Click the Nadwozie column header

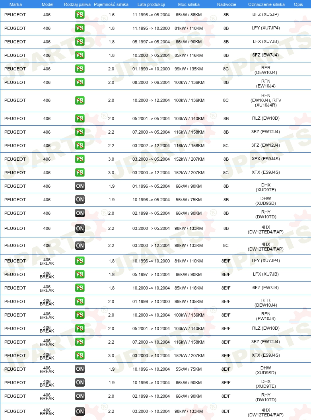point(227,4)
